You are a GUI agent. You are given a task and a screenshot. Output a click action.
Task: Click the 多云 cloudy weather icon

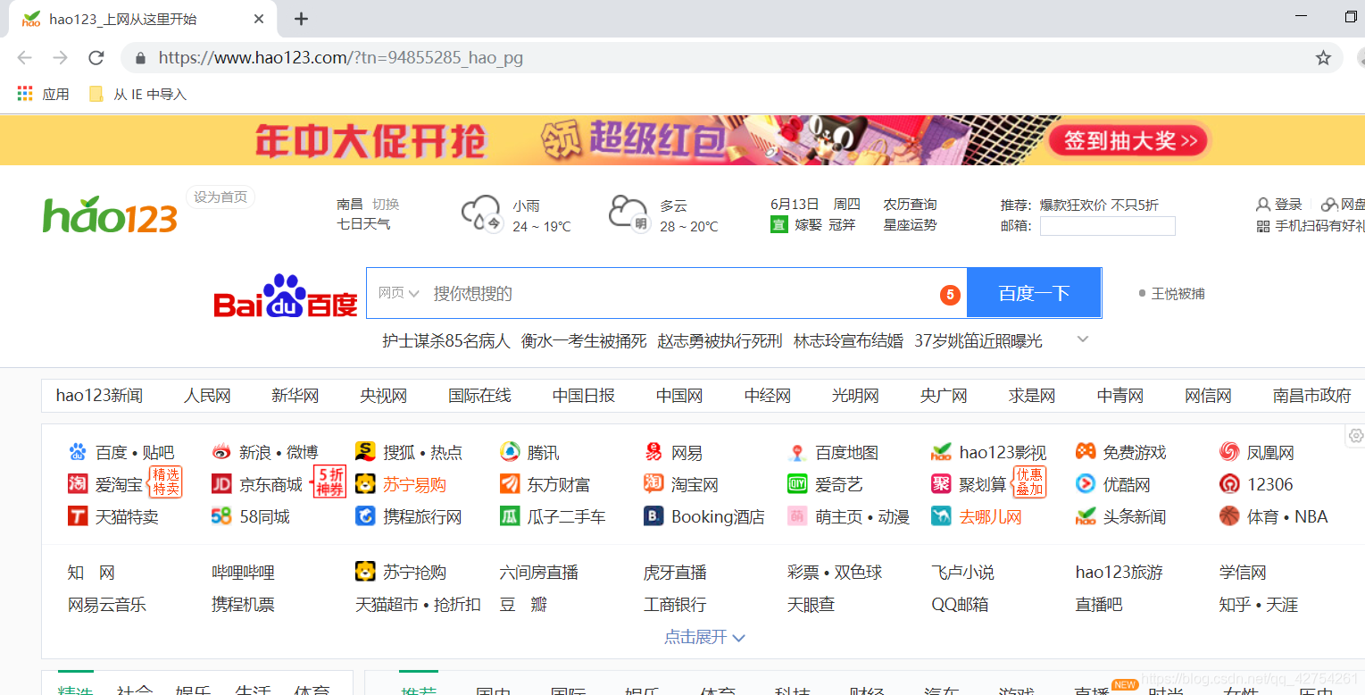pyautogui.click(x=628, y=214)
